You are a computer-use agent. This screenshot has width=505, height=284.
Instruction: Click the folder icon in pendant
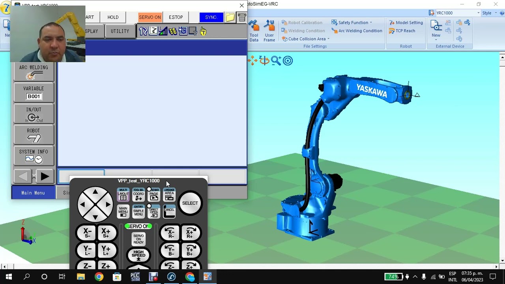(230, 17)
